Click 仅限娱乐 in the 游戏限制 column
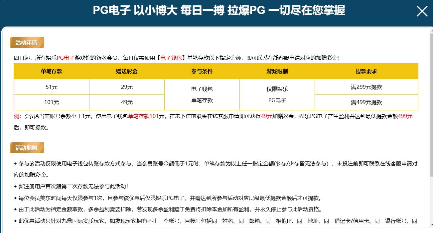433x233 pixels. [277, 89]
